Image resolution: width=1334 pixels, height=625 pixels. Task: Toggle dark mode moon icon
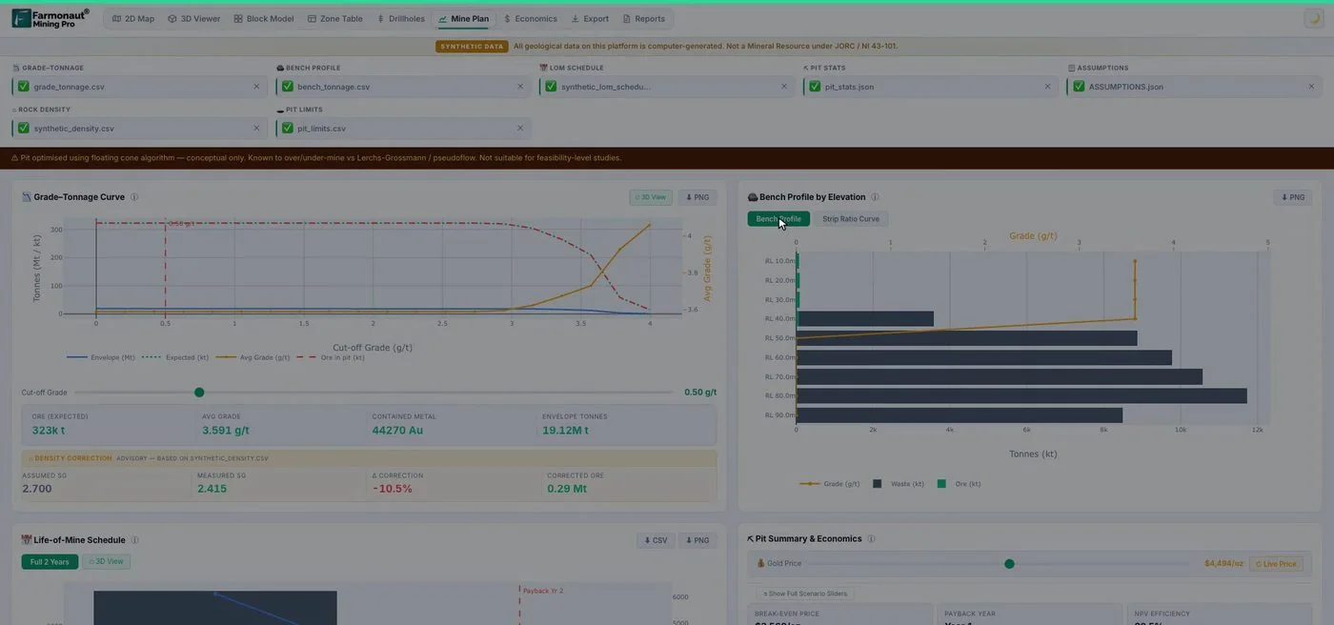click(1313, 18)
